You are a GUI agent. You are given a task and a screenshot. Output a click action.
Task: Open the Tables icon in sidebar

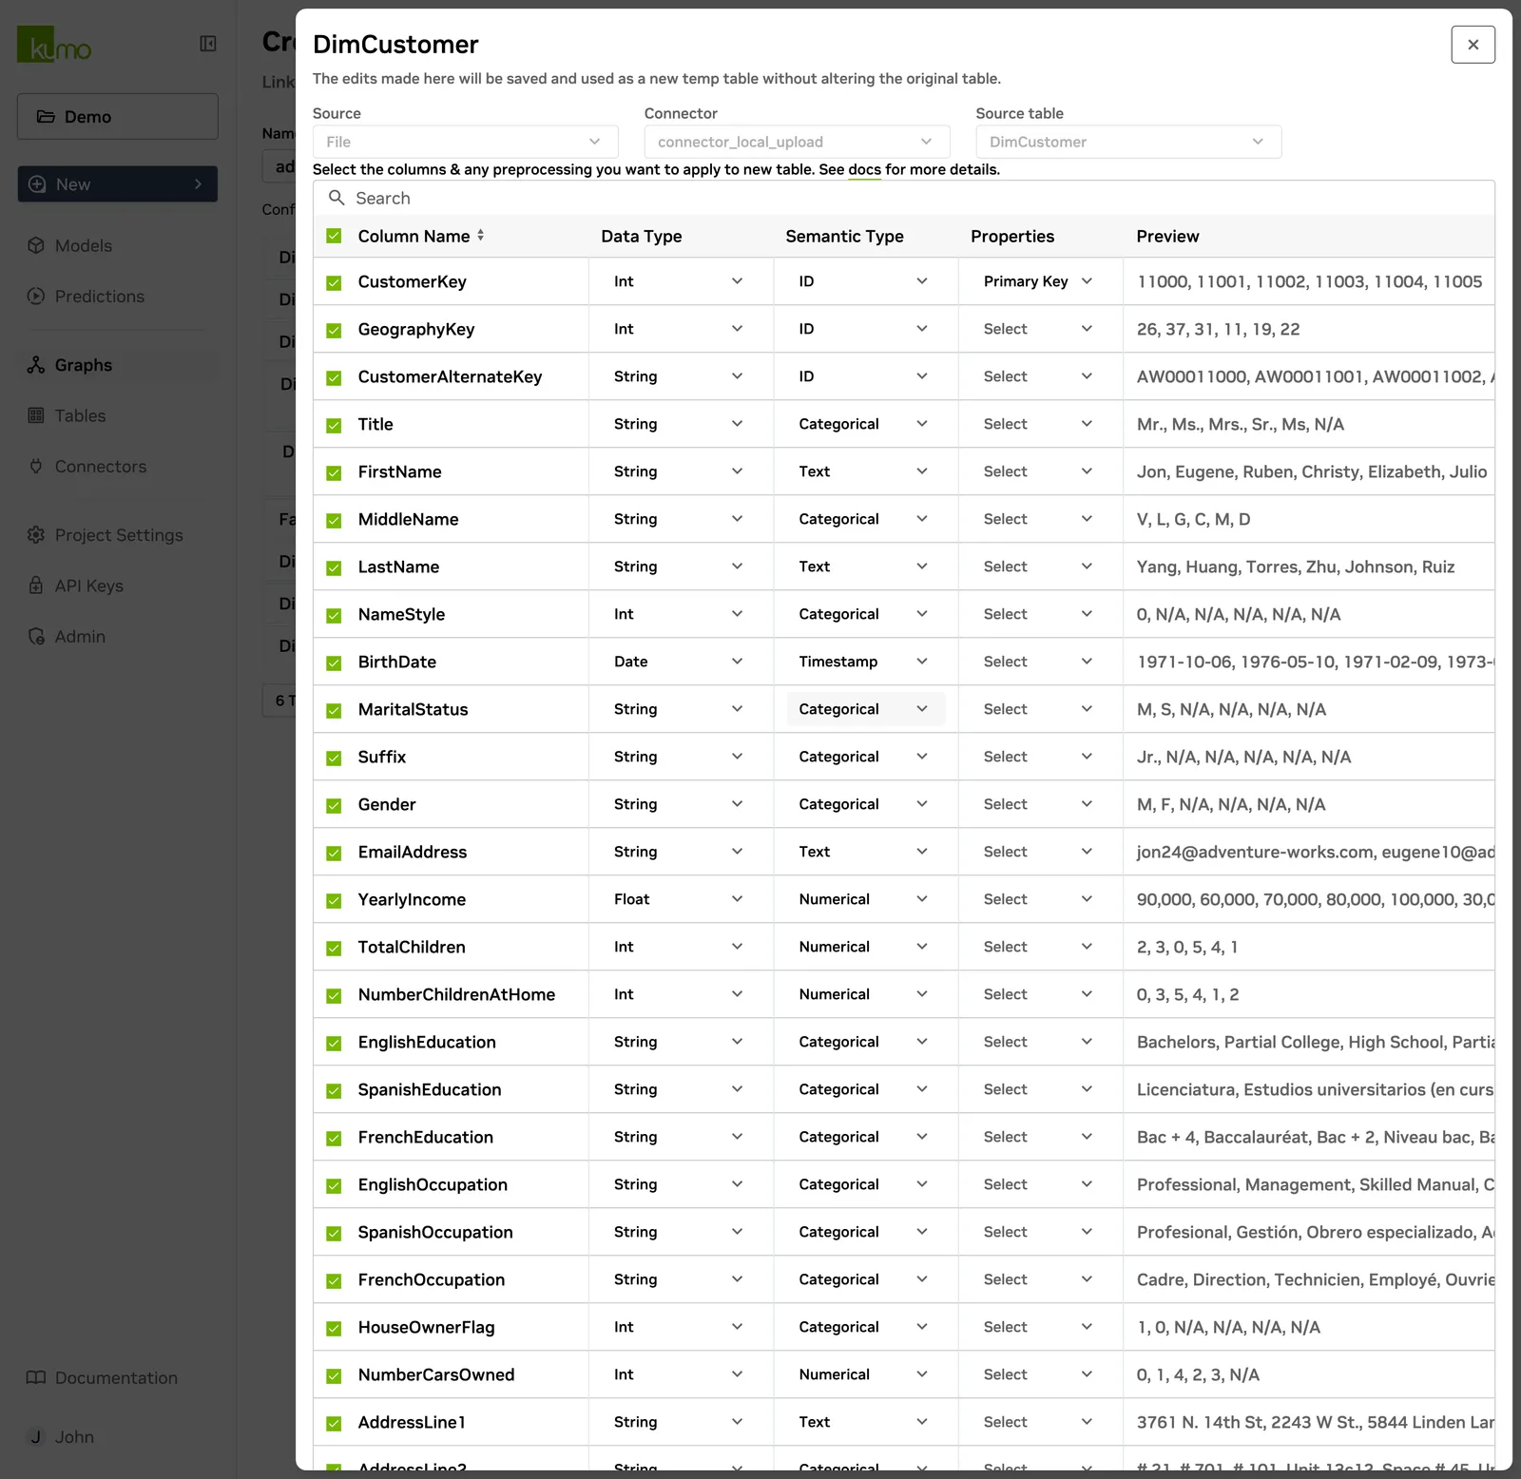[36, 415]
